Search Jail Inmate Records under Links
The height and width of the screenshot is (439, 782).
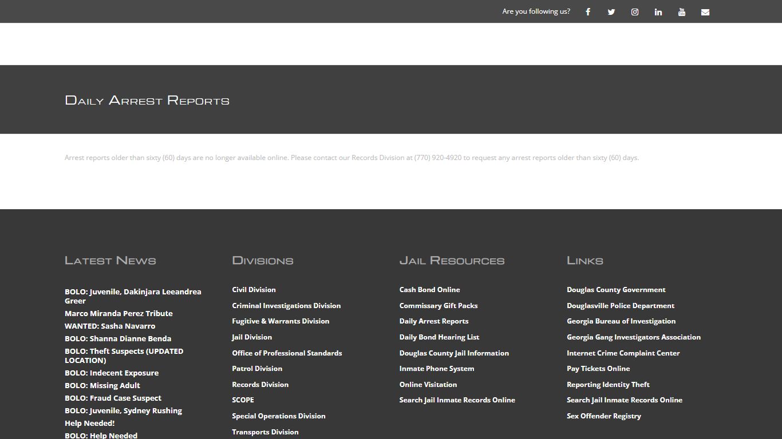tap(625, 400)
